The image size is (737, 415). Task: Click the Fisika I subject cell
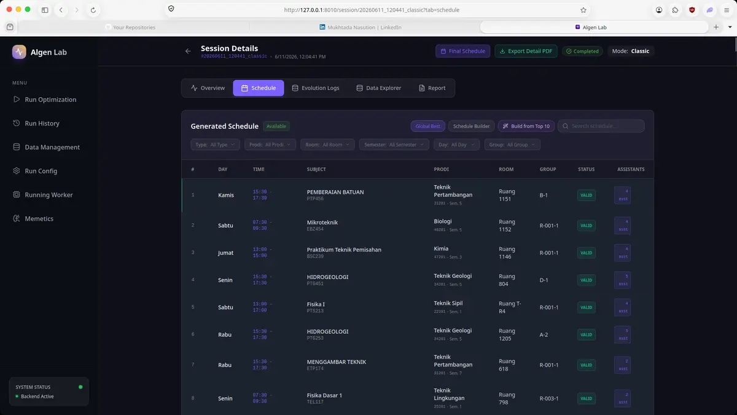[x=316, y=307]
